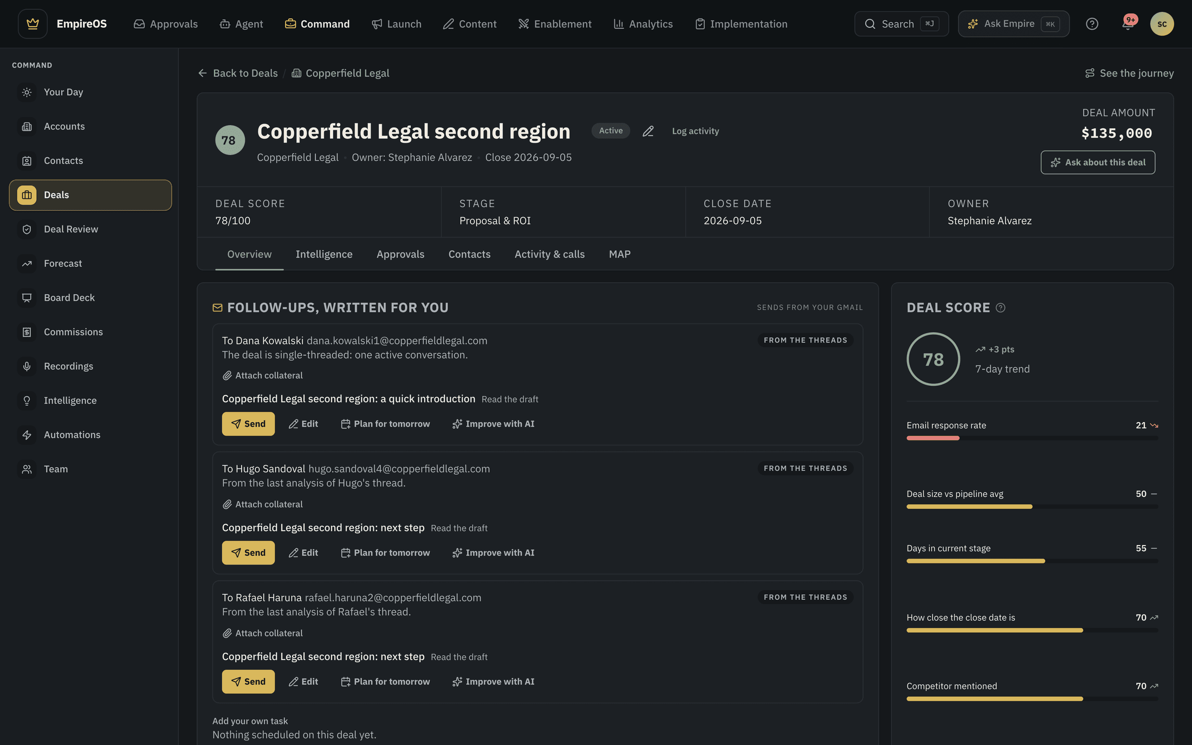
Task: Click paperclip icon on Rafael Haruna card
Action: 227,633
